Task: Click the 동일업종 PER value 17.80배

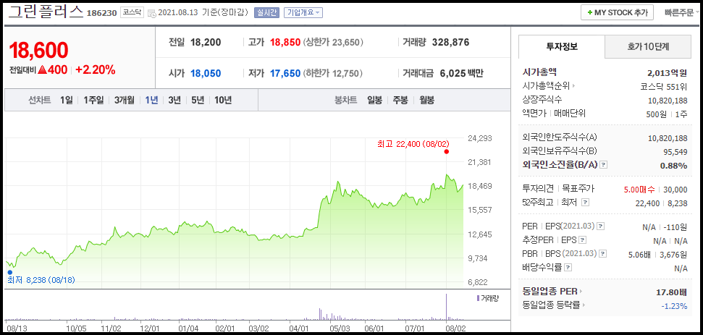Action: pyautogui.click(x=671, y=292)
